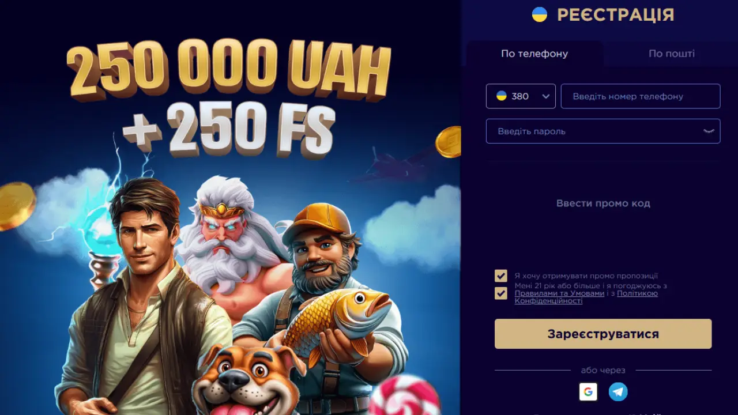
Task: Focus the phone number input field
Action: [x=641, y=96]
